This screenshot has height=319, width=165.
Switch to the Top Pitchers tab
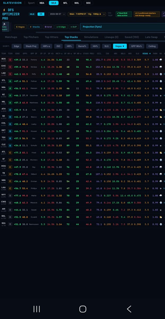[x=31, y=37]
